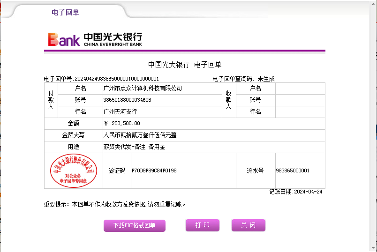Click the red 电子回单专用章 stamp
The image size is (377, 252).
tap(73, 170)
